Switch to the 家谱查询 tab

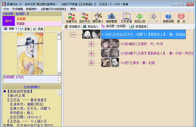139,26
